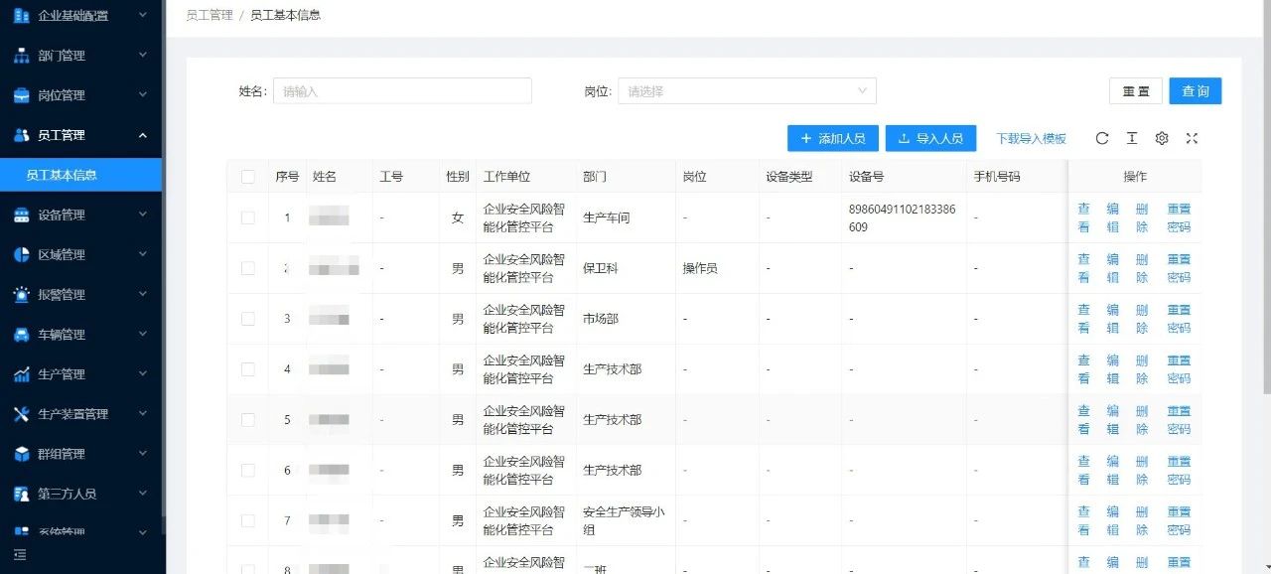Open the table density icon

1131,139
